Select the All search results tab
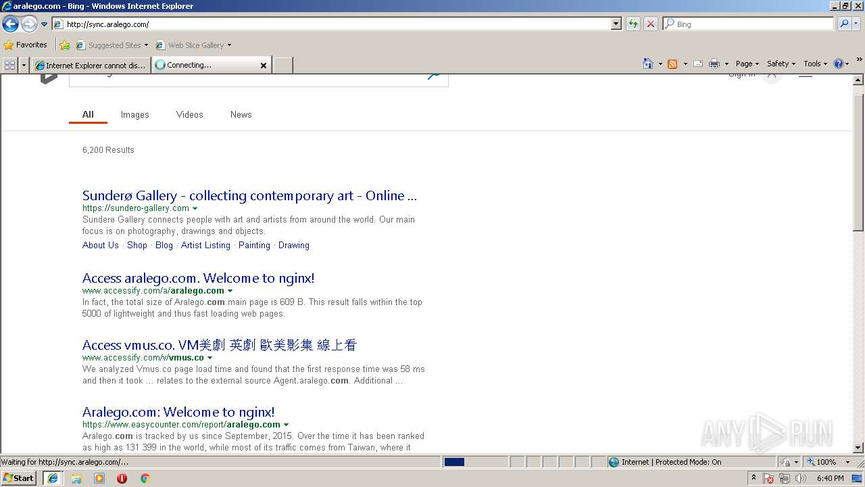The width and height of the screenshot is (865, 487). pyautogui.click(x=88, y=114)
